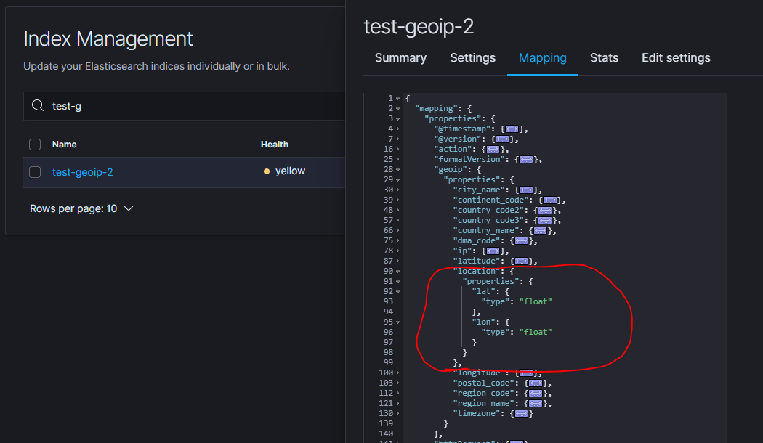Expand the "ip" fold arrow at line 78

coord(397,251)
